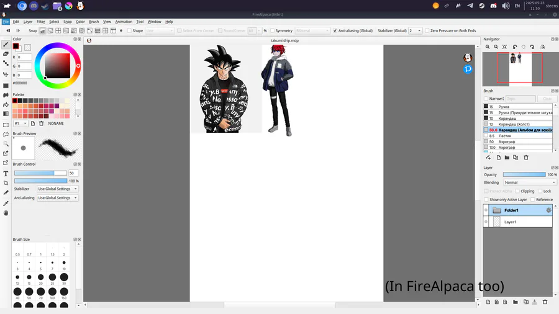This screenshot has width=559, height=314.
Task: Click the brush size slider
Action: 40,173
